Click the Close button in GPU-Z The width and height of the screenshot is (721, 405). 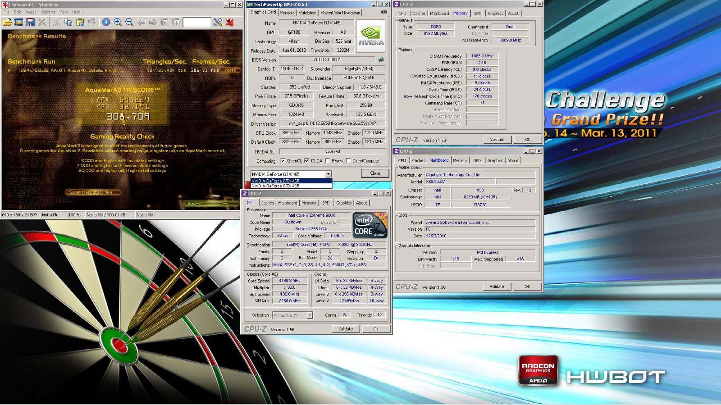pyautogui.click(x=375, y=173)
